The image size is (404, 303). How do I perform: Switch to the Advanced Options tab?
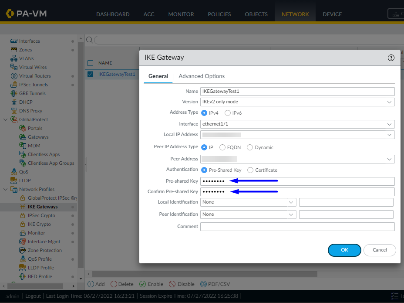(201, 76)
